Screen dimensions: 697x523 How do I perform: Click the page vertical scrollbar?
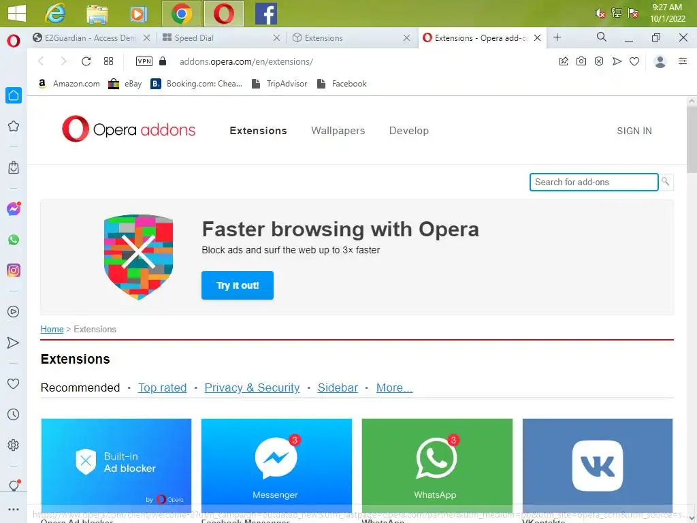[692, 139]
